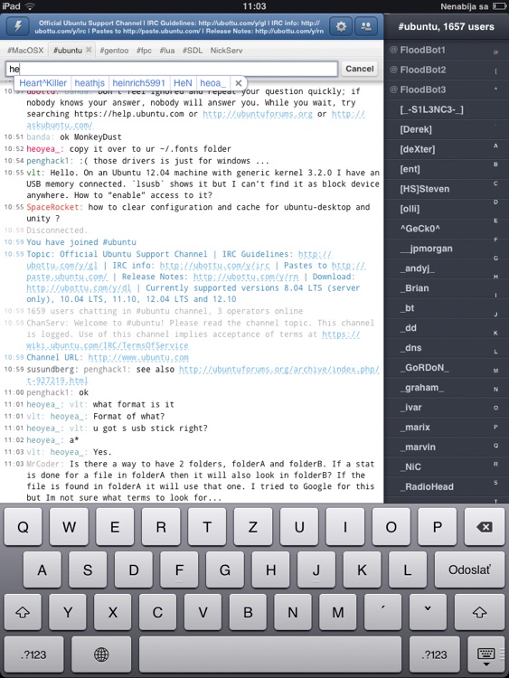Screen dimensions: 509x678
Task: Open the ubuntuforums.org link
Action: [258, 114]
